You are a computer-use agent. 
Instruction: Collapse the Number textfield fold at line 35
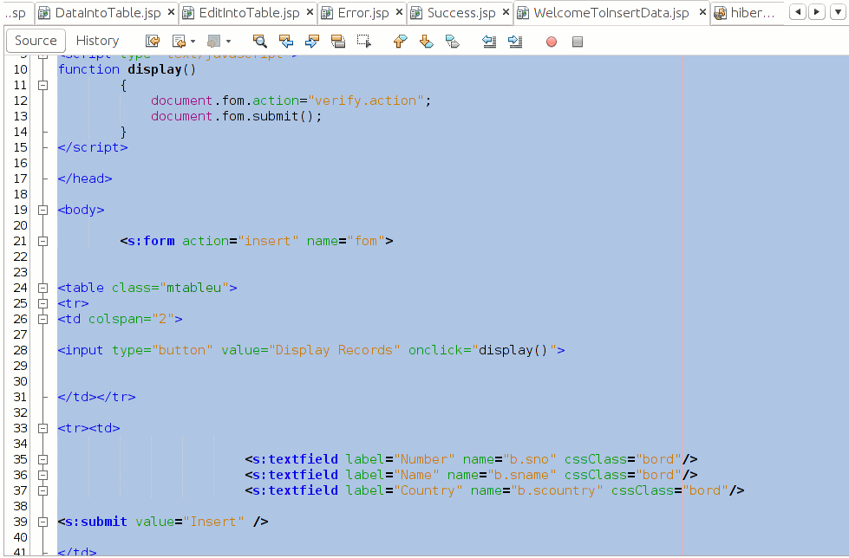(42, 459)
